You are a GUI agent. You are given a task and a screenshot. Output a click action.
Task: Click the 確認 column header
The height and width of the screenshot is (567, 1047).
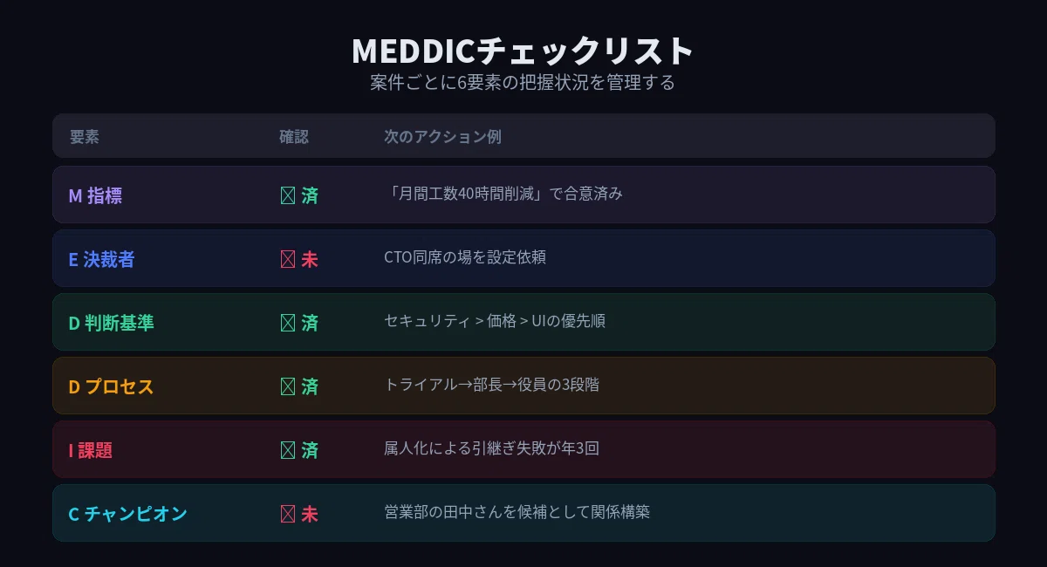pyautogui.click(x=294, y=137)
